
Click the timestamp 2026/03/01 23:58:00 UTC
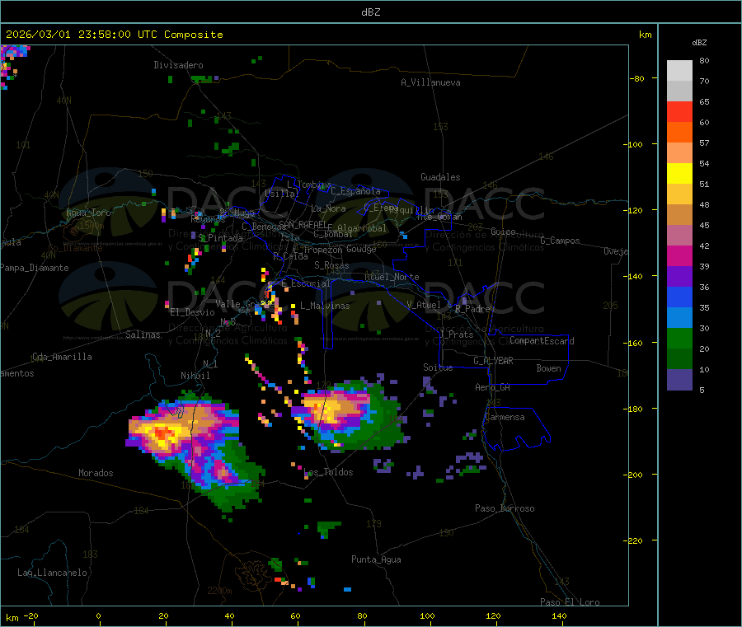point(82,35)
